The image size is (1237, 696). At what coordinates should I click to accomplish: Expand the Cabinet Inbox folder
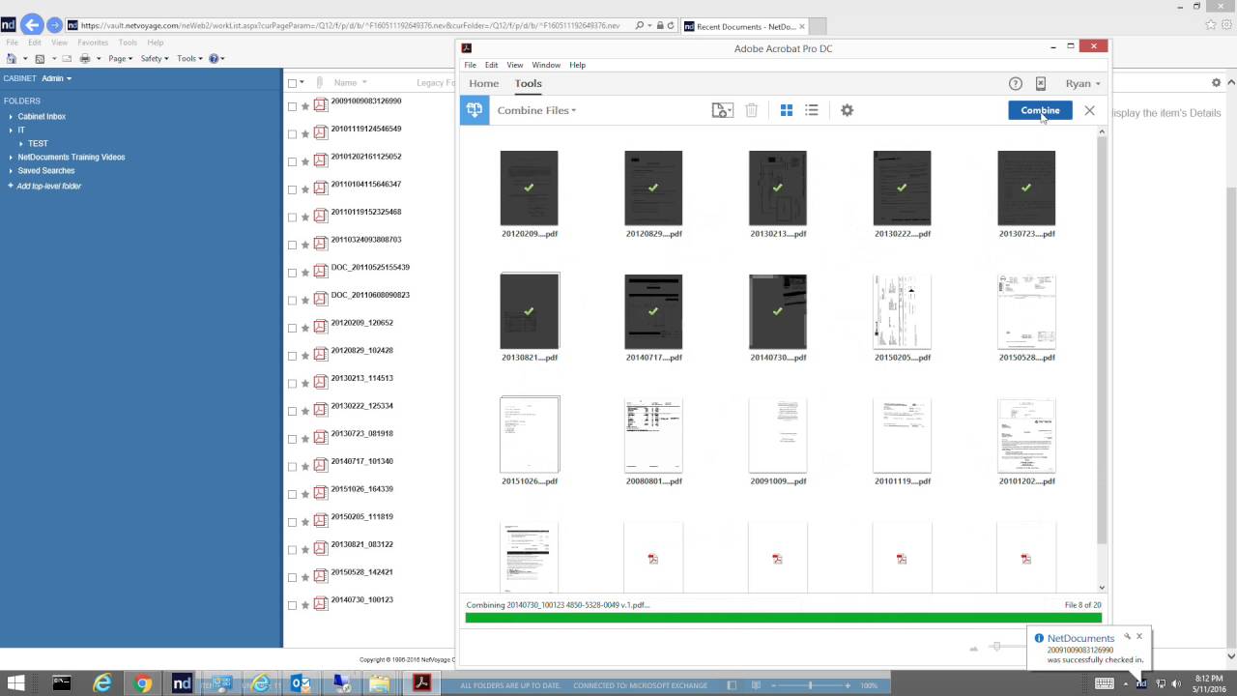pyautogui.click(x=12, y=117)
